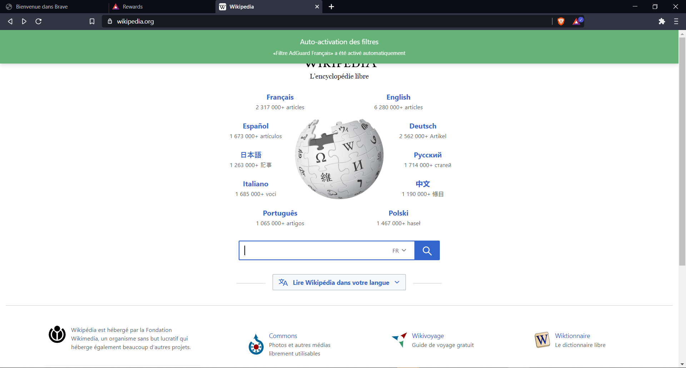Click the 1 673 000+ artículos count
The height and width of the screenshot is (368, 686).
pyautogui.click(x=256, y=136)
